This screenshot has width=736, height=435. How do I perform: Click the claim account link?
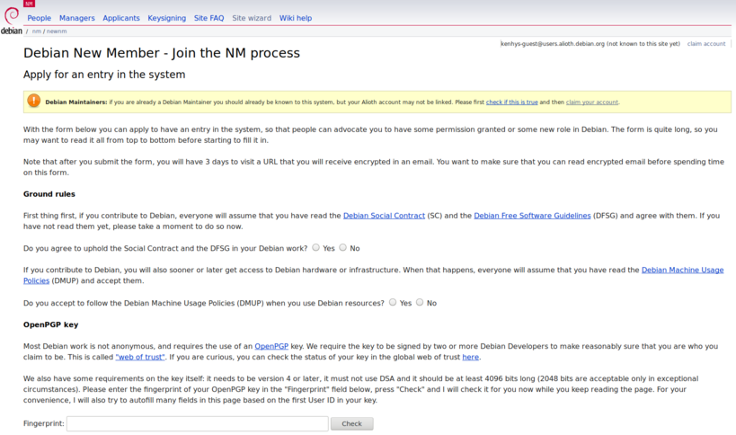coord(706,44)
